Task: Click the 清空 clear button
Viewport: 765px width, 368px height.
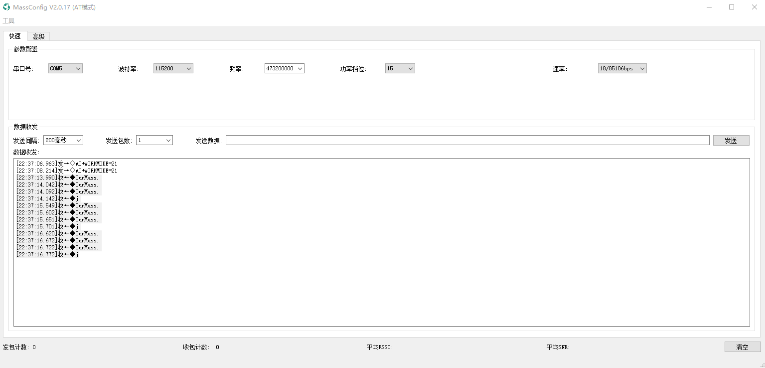Action: point(743,347)
